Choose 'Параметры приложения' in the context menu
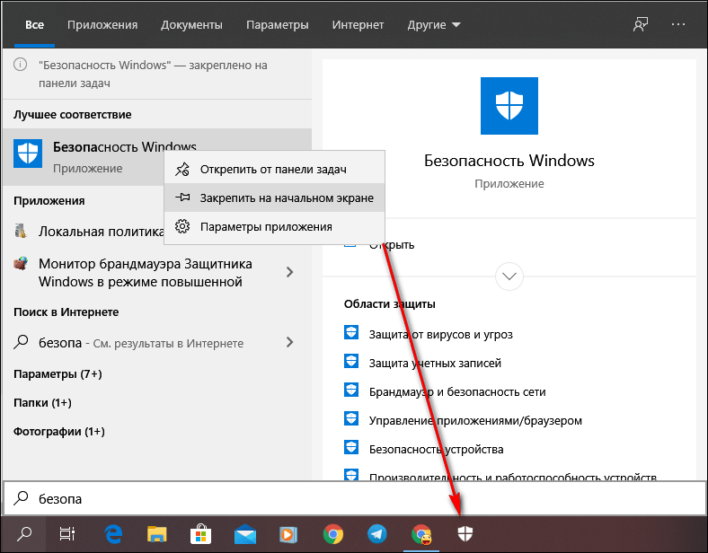 (x=275, y=226)
